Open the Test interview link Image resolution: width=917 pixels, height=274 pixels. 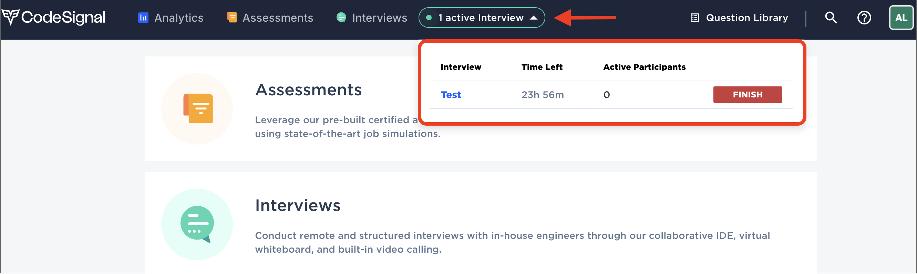[451, 95]
